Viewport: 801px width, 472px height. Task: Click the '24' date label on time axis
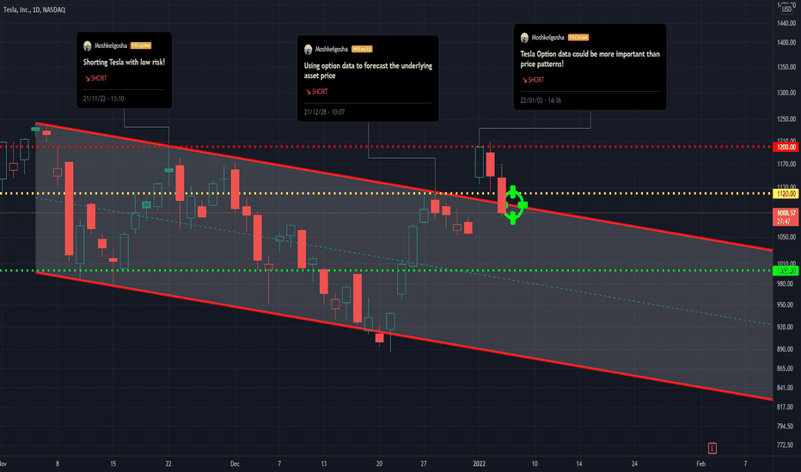pyautogui.click(x=634, y=463)
